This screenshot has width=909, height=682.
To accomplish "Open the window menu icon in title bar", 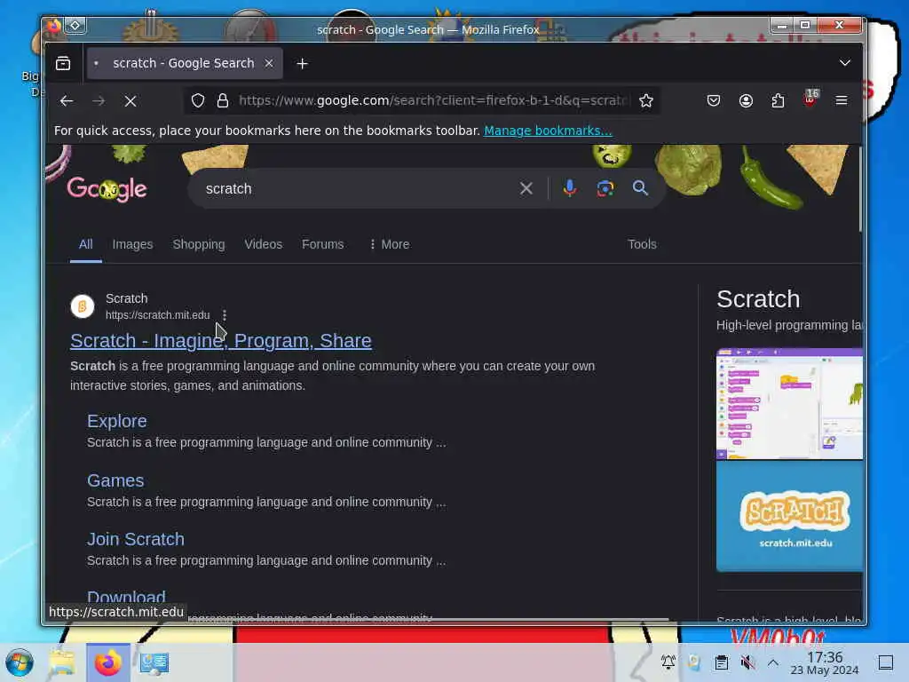I will (53, 26).
